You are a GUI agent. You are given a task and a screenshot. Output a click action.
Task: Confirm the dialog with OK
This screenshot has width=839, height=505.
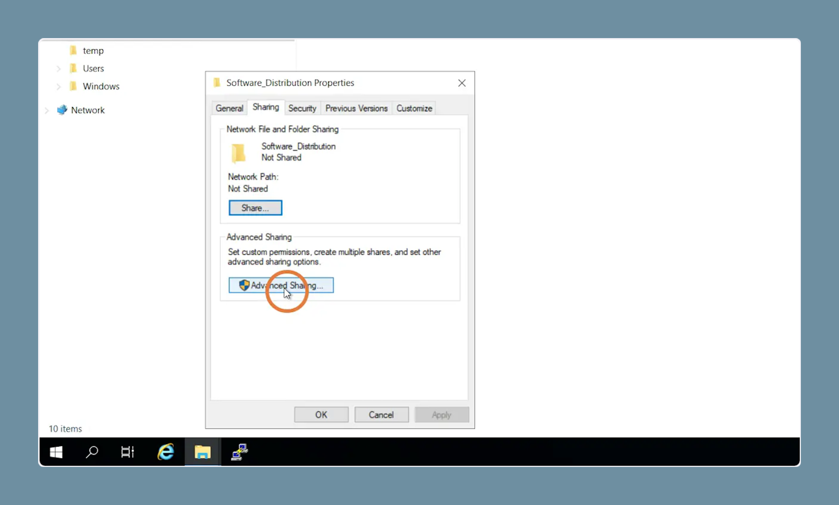321,415
